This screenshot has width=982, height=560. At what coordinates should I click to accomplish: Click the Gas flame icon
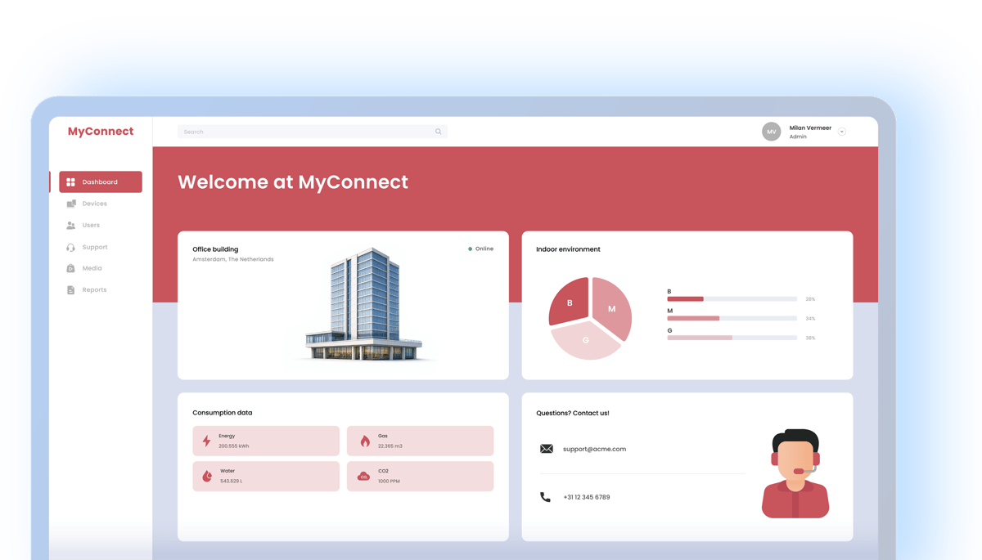[365, 441]
